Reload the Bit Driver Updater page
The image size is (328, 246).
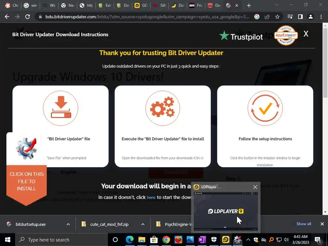pos(28,17)
